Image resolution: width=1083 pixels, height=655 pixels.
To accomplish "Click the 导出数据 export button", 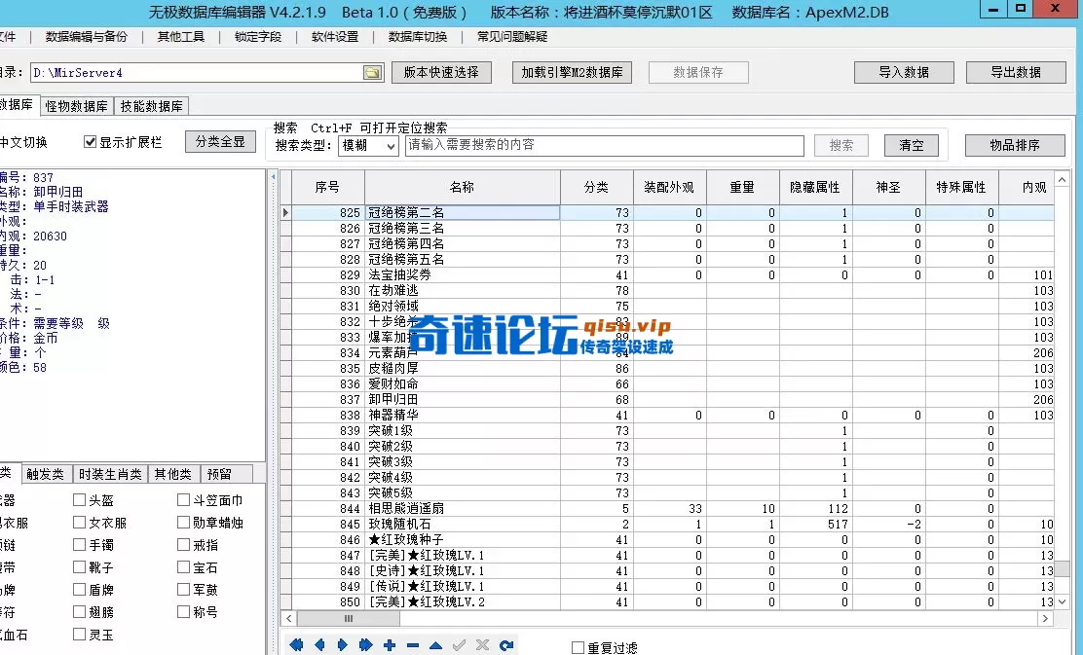I will [x=1016, y=71].
